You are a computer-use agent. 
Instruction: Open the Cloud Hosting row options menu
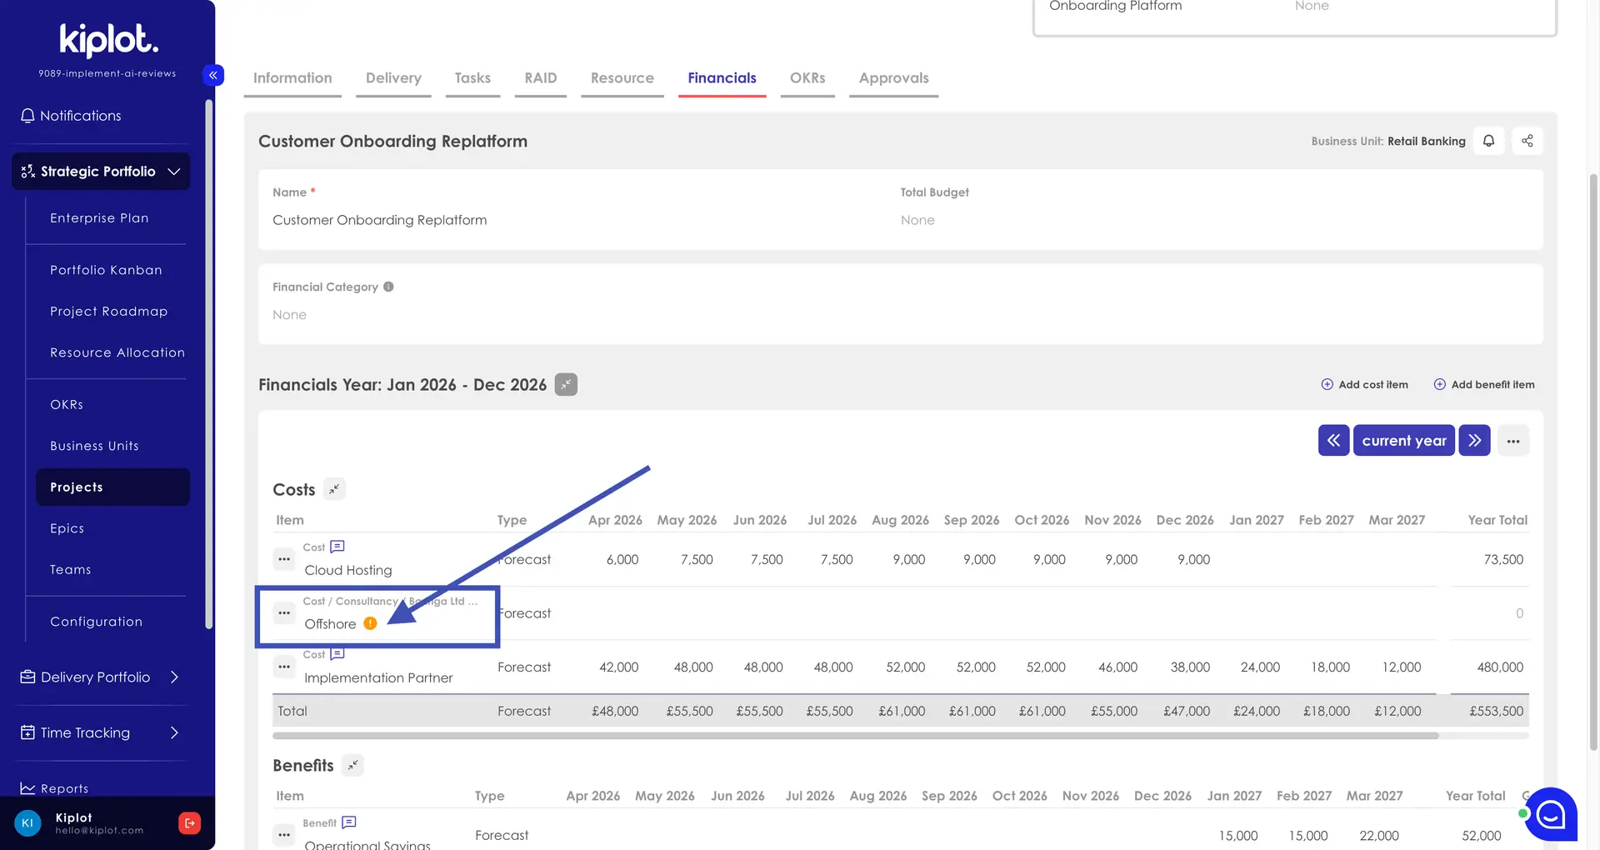(284, 559)
